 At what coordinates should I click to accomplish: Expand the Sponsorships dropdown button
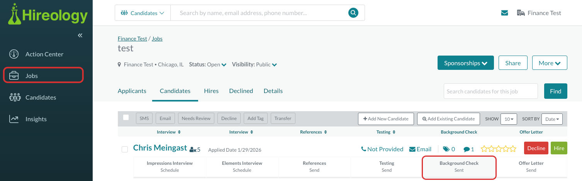[x=465, y=63]
